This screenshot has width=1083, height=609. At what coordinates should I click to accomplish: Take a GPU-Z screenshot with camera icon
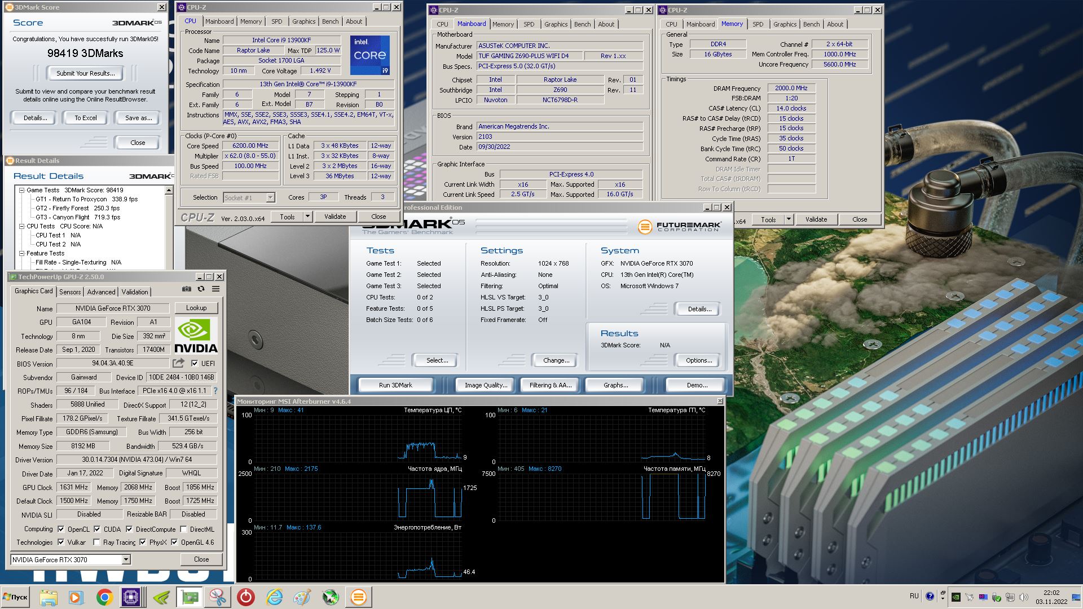point(186,289)
